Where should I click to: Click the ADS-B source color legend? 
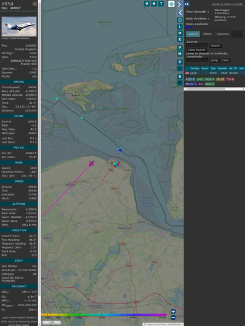tap(190, 79)
